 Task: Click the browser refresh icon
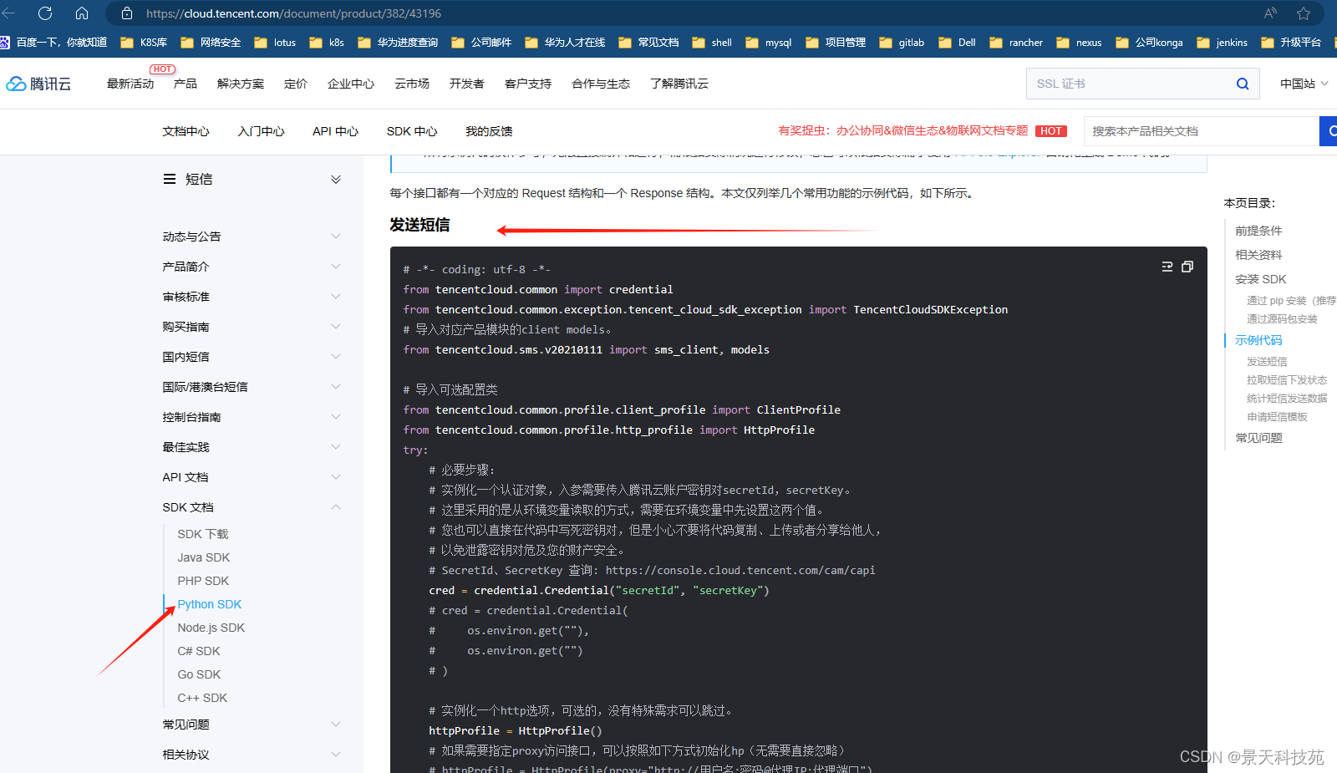point(45,13)
